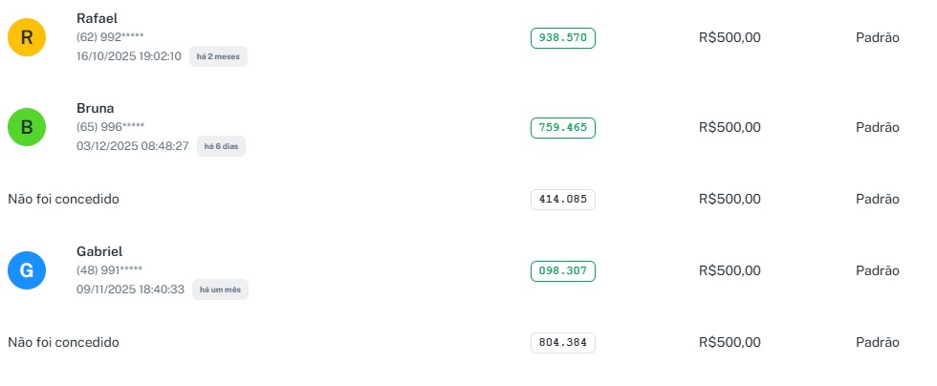Click the "há 6 dias" time badge
This screenshot has height=386, width=937.
coord(221,146)
